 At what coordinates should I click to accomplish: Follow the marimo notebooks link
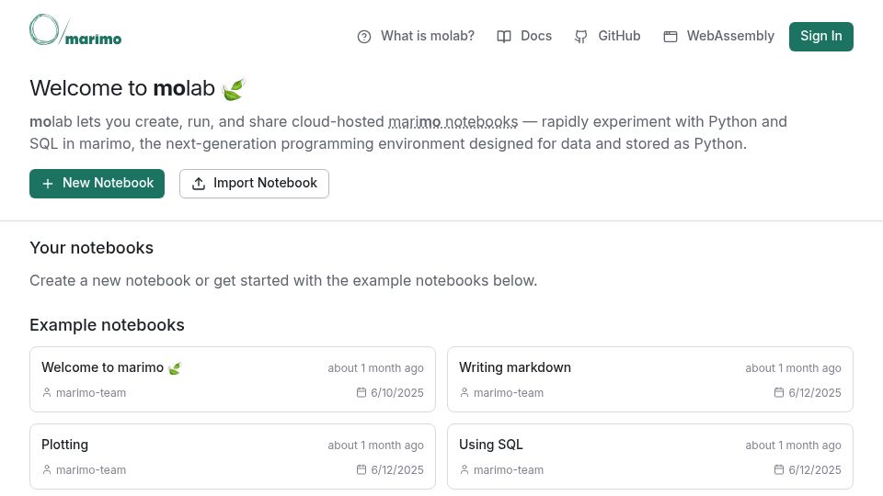pyautogui.click(x=453, y=121)
